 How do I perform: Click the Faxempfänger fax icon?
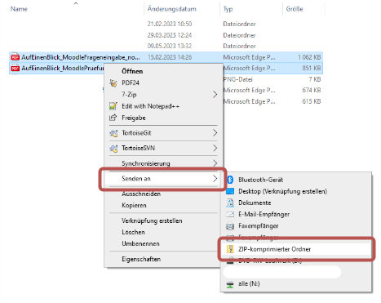click(x=230, y=226)
